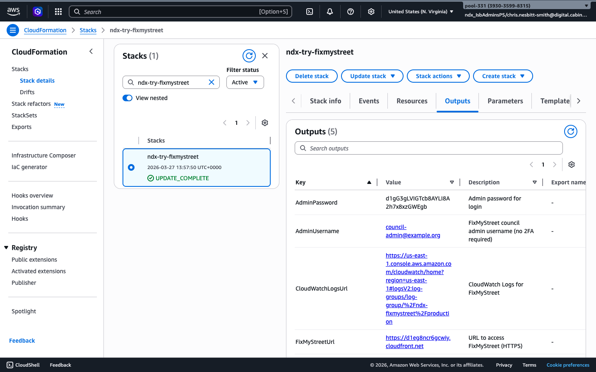Open the notifications bell
This screenshot has height=372, width=596.
[329, 11]
